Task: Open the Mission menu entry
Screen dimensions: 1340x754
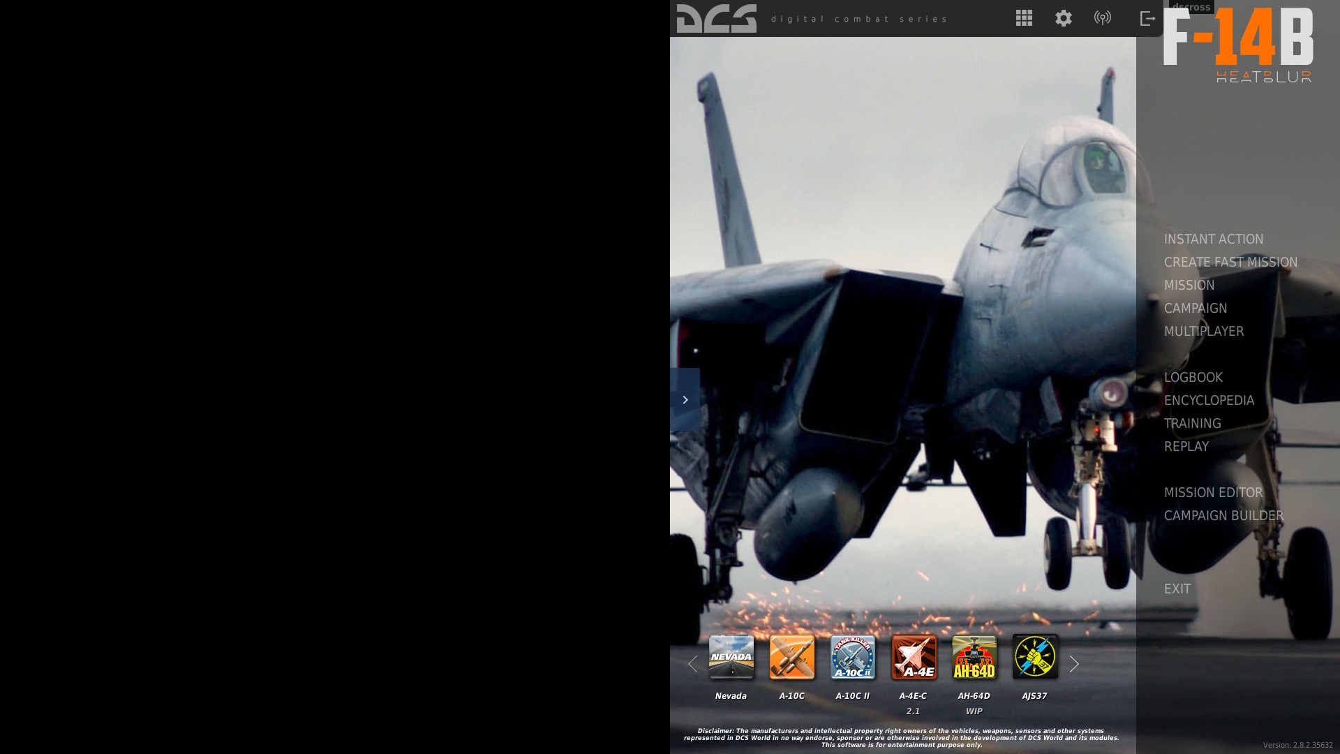Action: 1189,286
